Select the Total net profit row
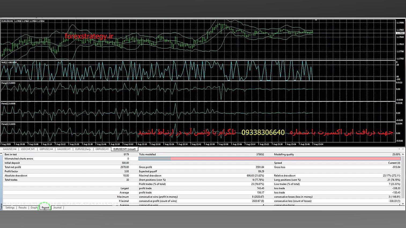The height and width of the screenshot is (228, 406). click(67, 167)
